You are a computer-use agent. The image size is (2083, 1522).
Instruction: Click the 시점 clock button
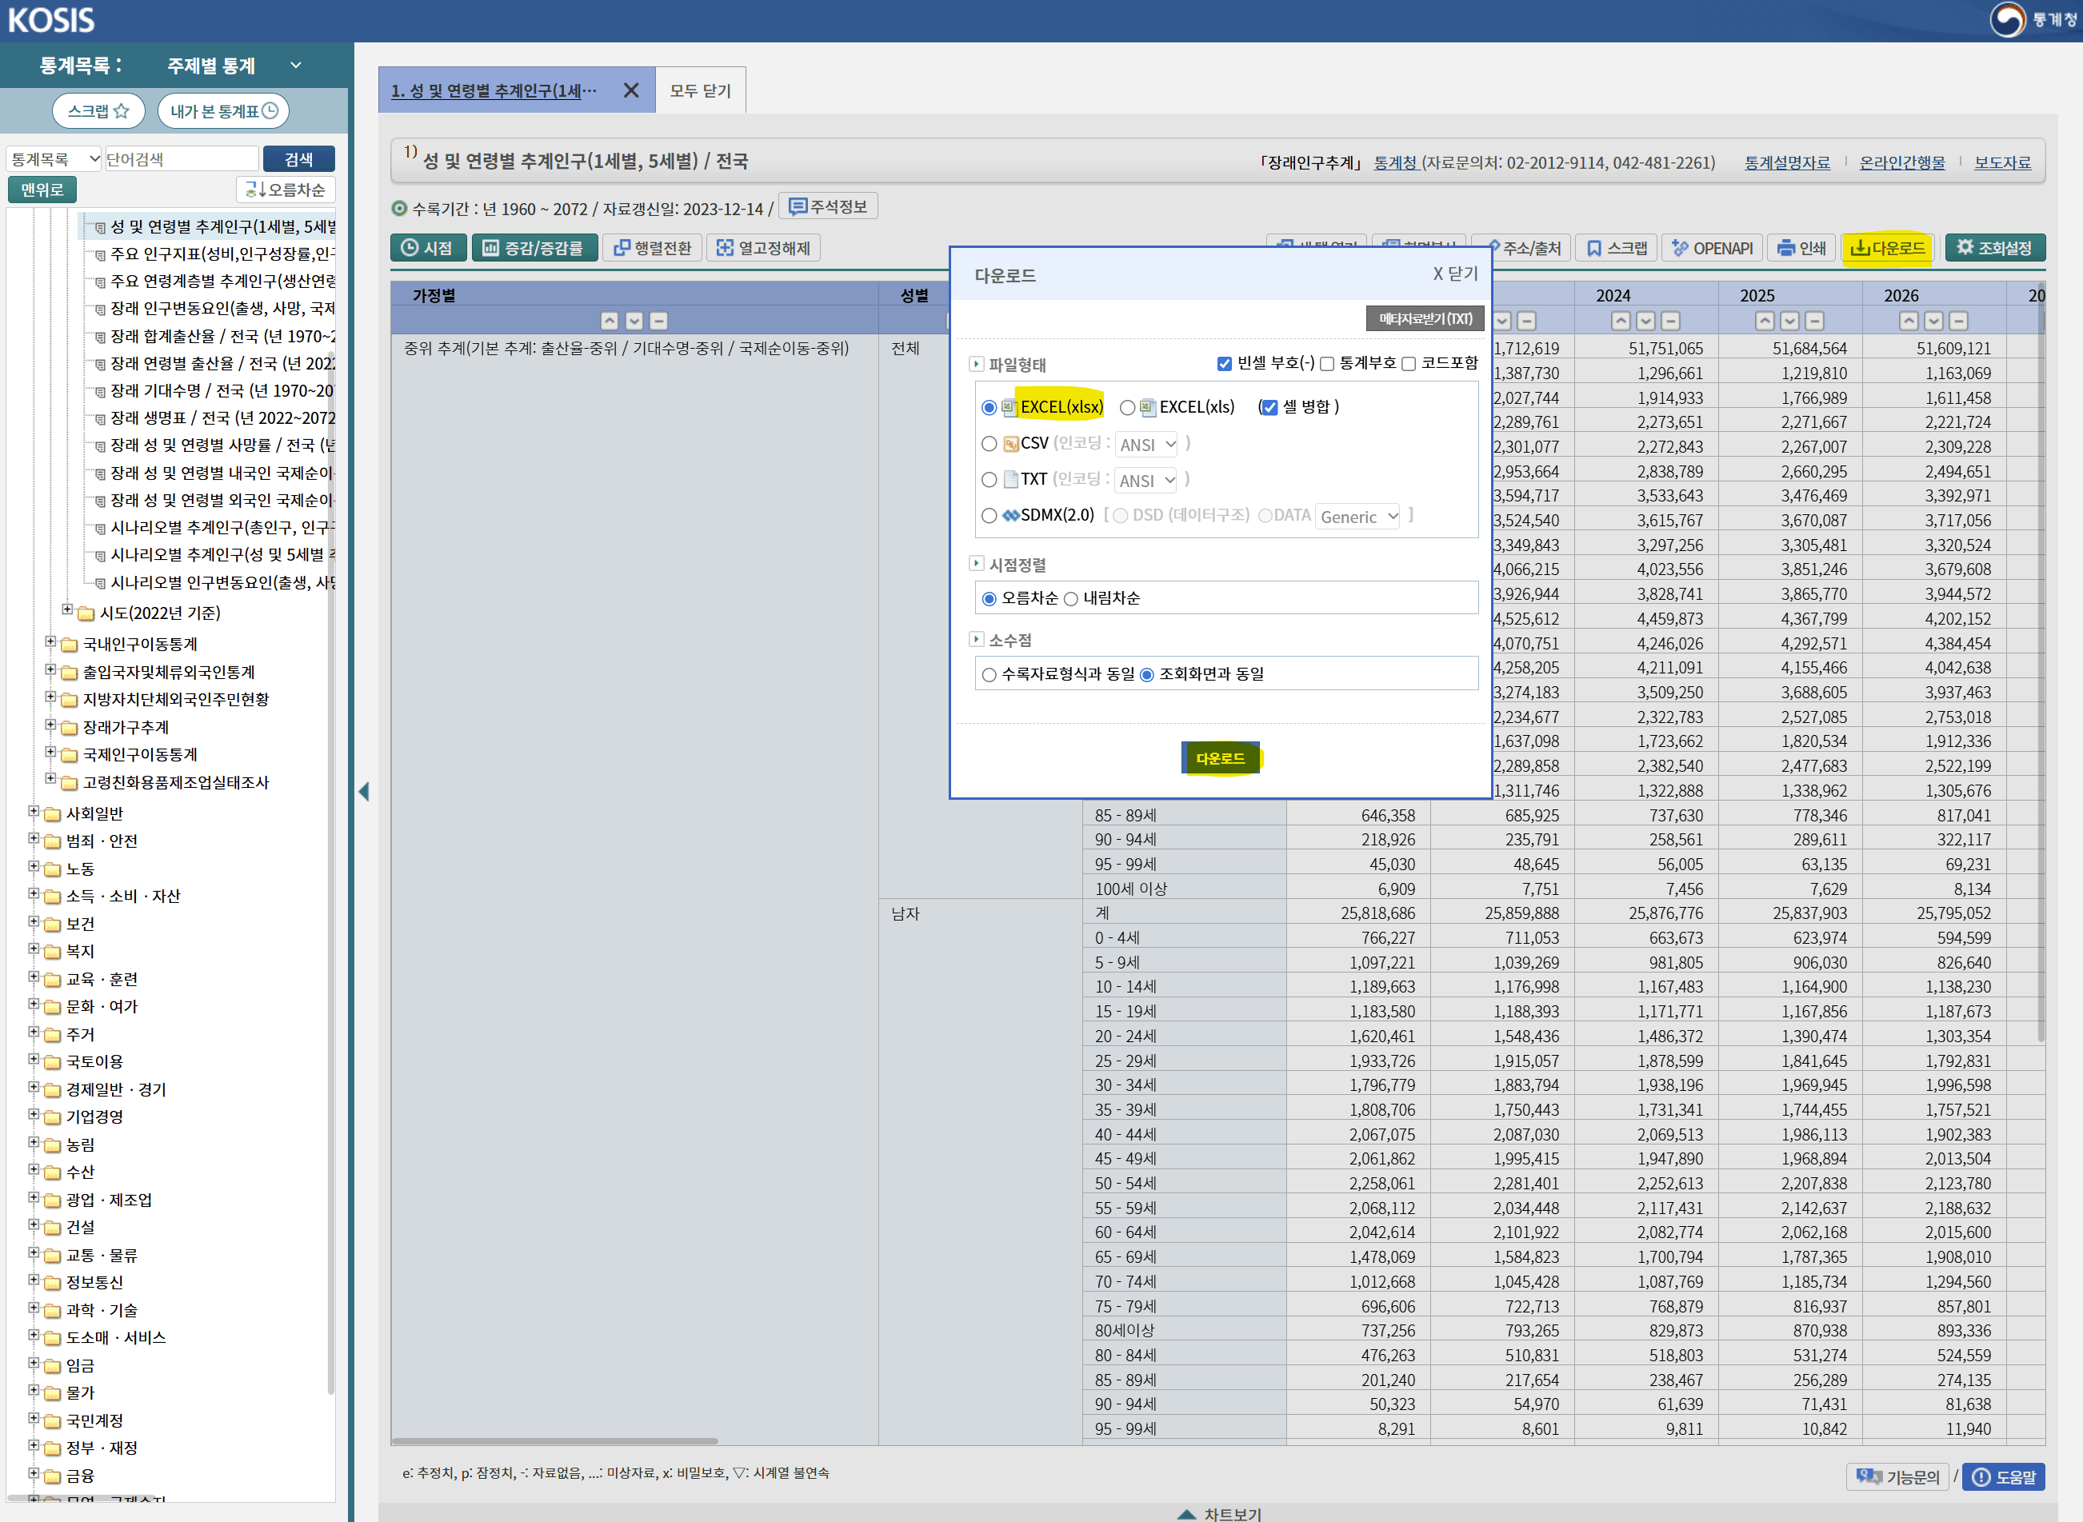pyautogui.click(x=427, y=248)
